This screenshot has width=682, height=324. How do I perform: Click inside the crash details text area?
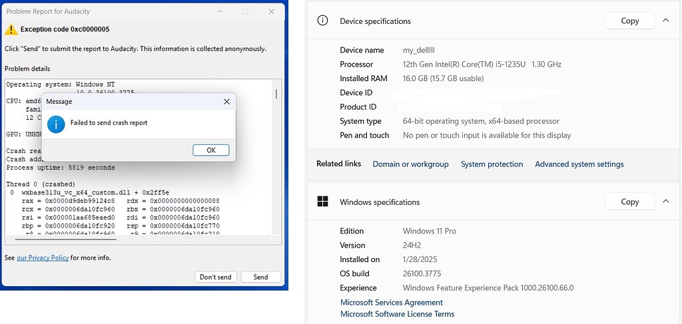133,200
